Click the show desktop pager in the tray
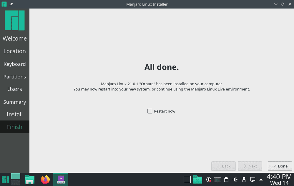 coord(187,179)
